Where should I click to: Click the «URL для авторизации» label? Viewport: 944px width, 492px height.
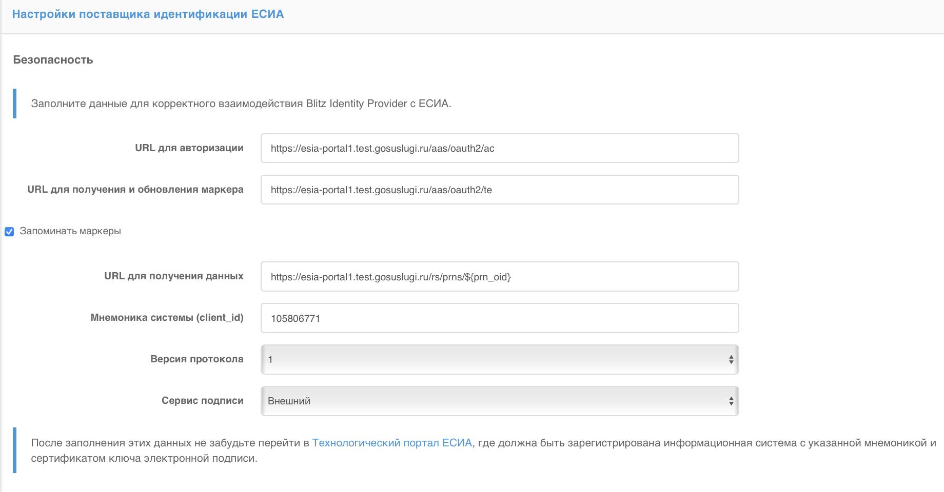tap(189, 148)
